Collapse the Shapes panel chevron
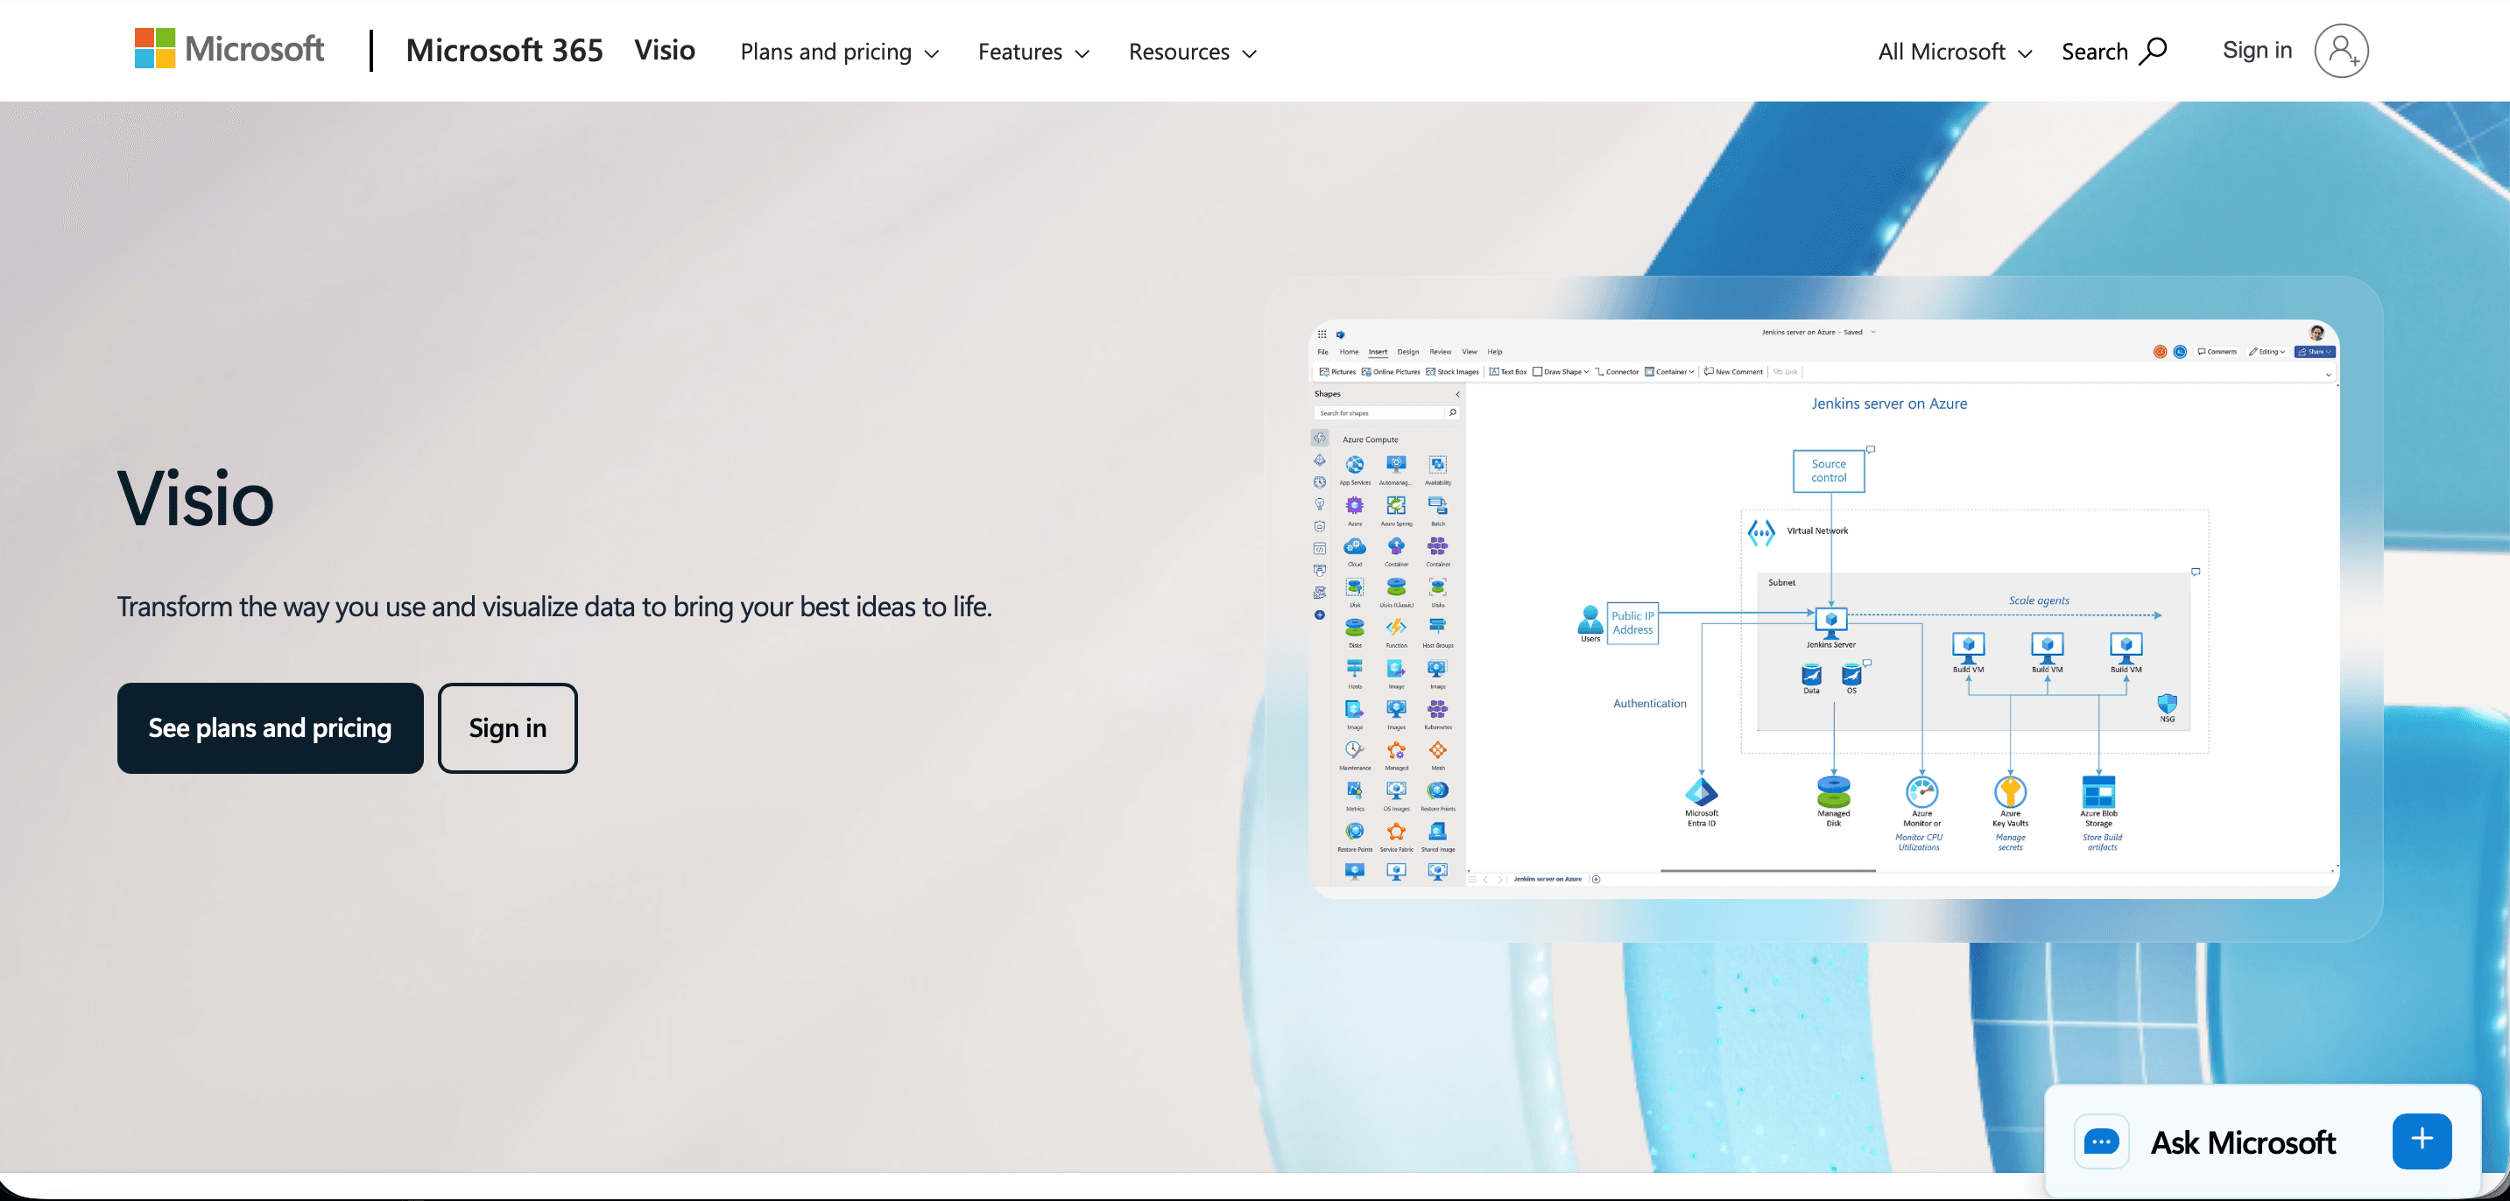 (x=1457, y=395)
